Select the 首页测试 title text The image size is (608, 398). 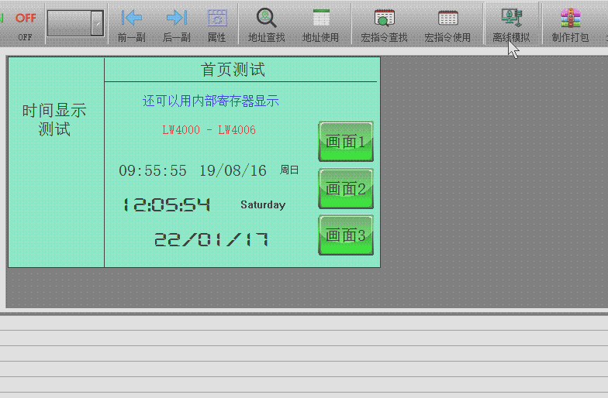233,70
